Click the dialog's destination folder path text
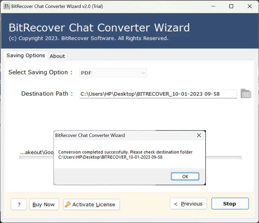Image resolution: width=259 pixels, height=223 pixels. [x=110, y=157]
